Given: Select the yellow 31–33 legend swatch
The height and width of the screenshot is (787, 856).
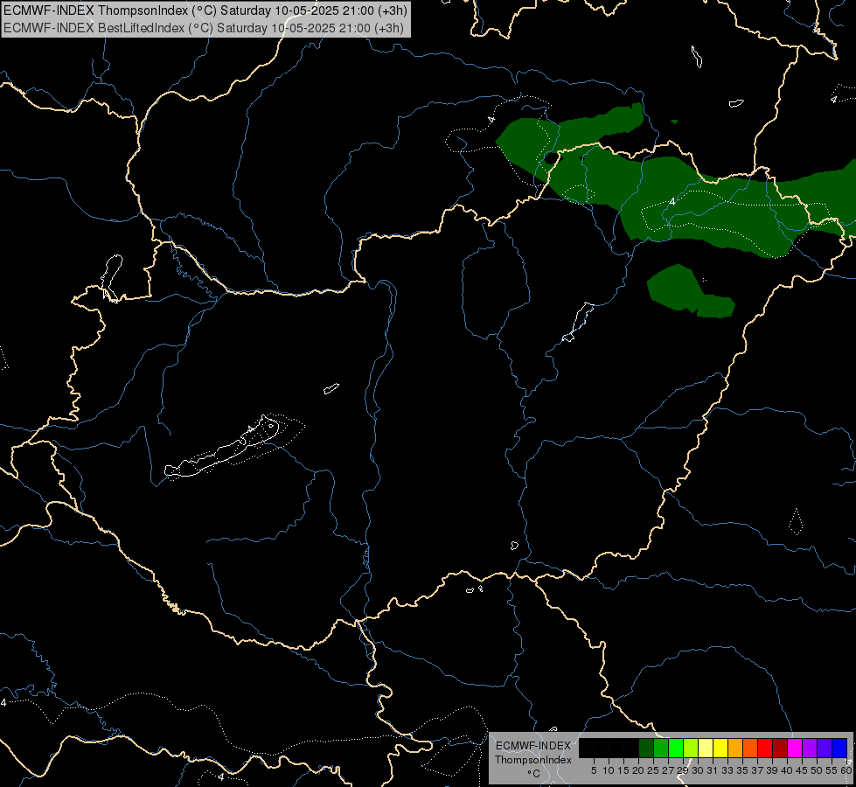Looking at the screenshot, I should point(720,748).
